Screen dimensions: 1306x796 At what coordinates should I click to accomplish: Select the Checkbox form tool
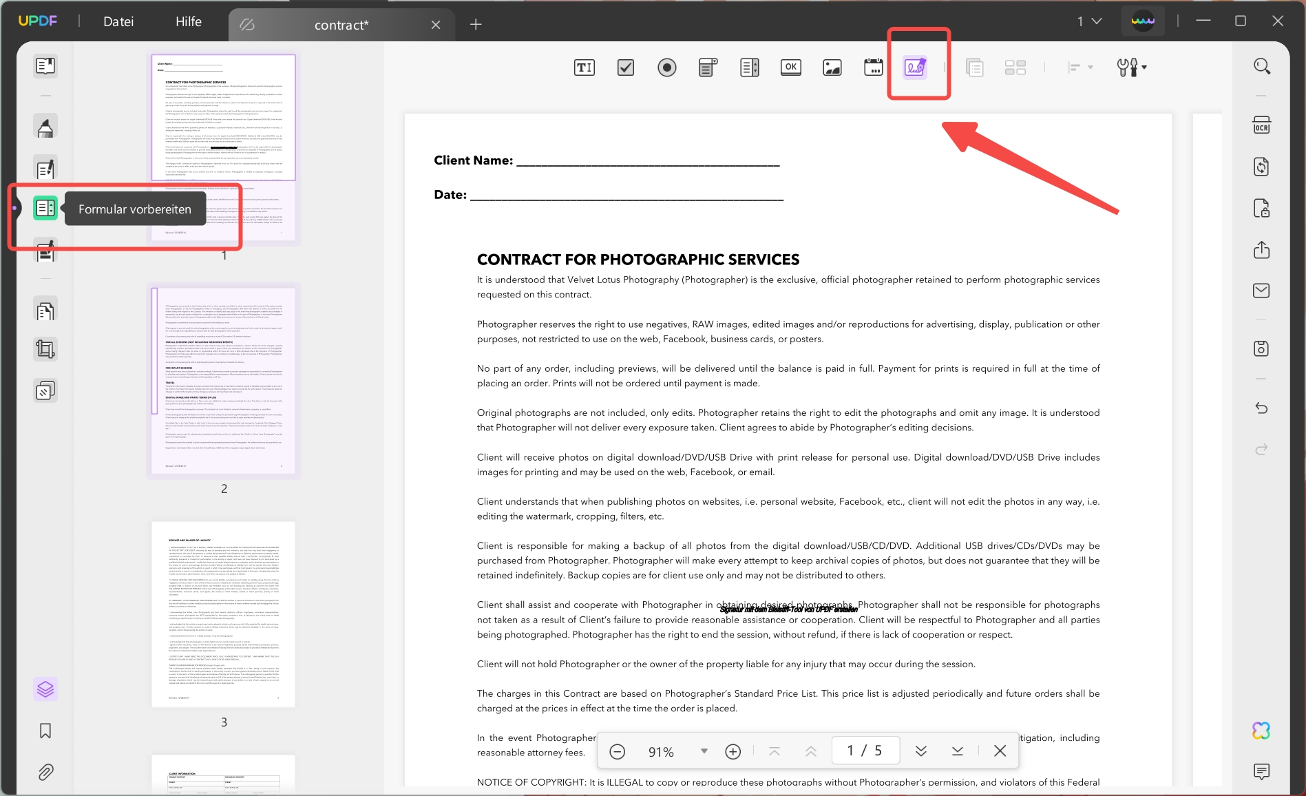626,67
